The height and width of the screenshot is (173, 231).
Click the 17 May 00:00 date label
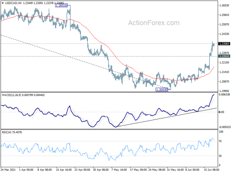pos(138,170)
